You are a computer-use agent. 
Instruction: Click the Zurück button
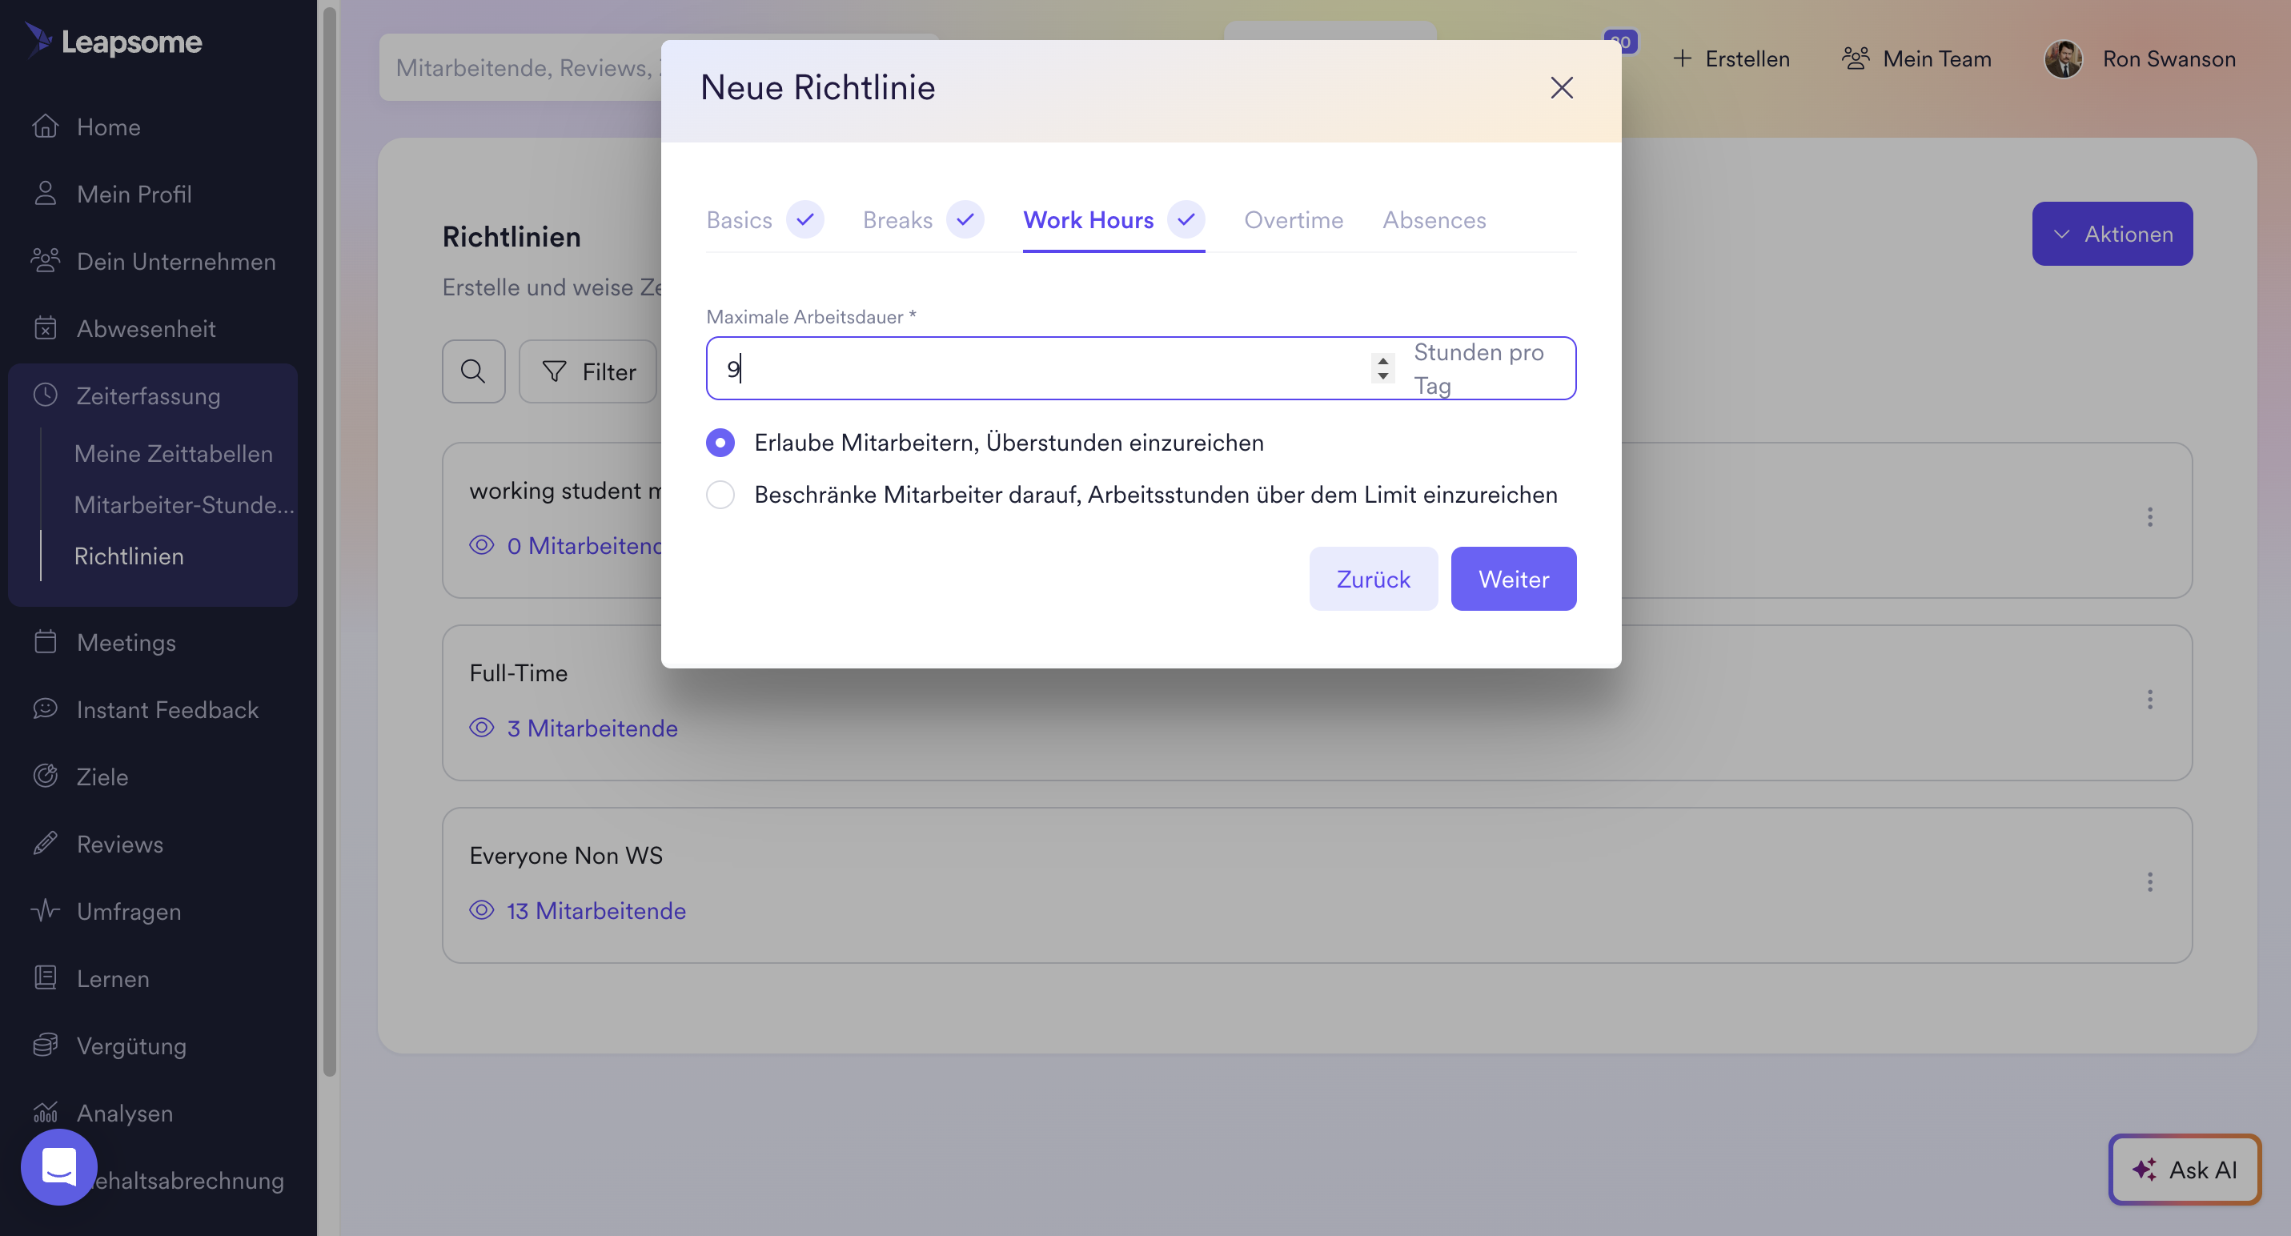click(1373, 579)
